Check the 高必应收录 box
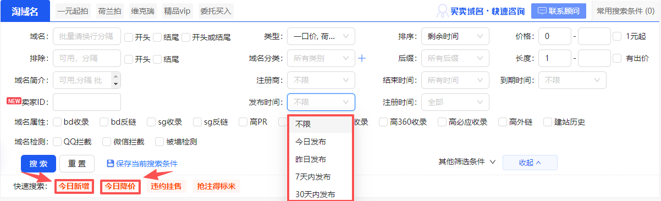The height and width of the screenshot is (201, 661). 442,122
